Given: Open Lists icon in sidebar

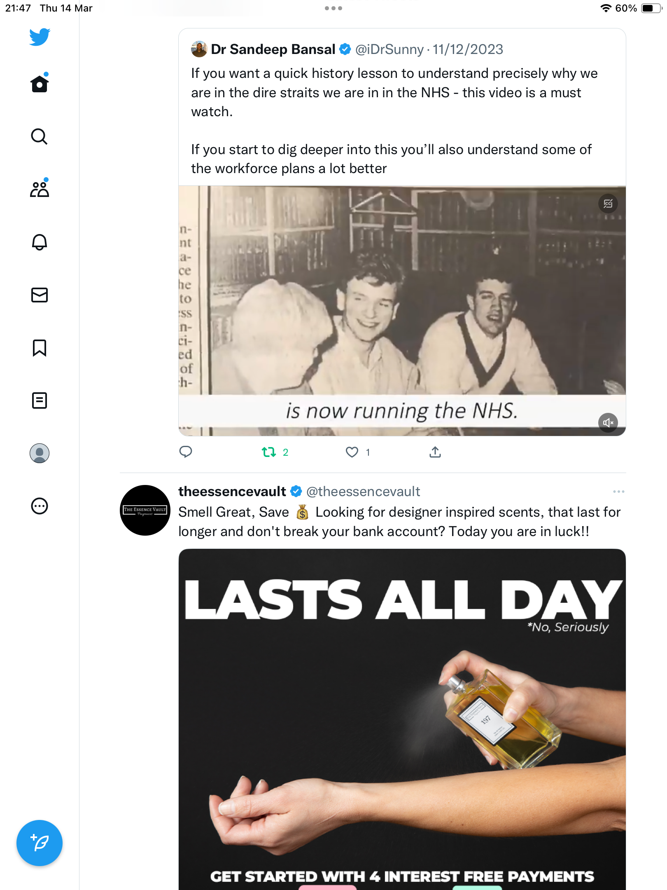Looking at the screenshot, I should pyautogui.click(x=40, y=400).
